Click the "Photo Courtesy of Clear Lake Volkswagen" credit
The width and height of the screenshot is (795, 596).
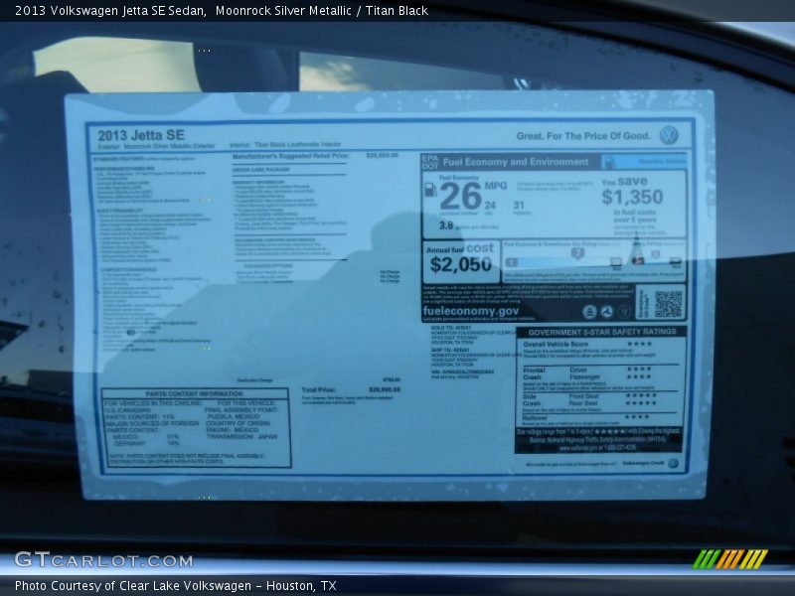pos(133,586)
